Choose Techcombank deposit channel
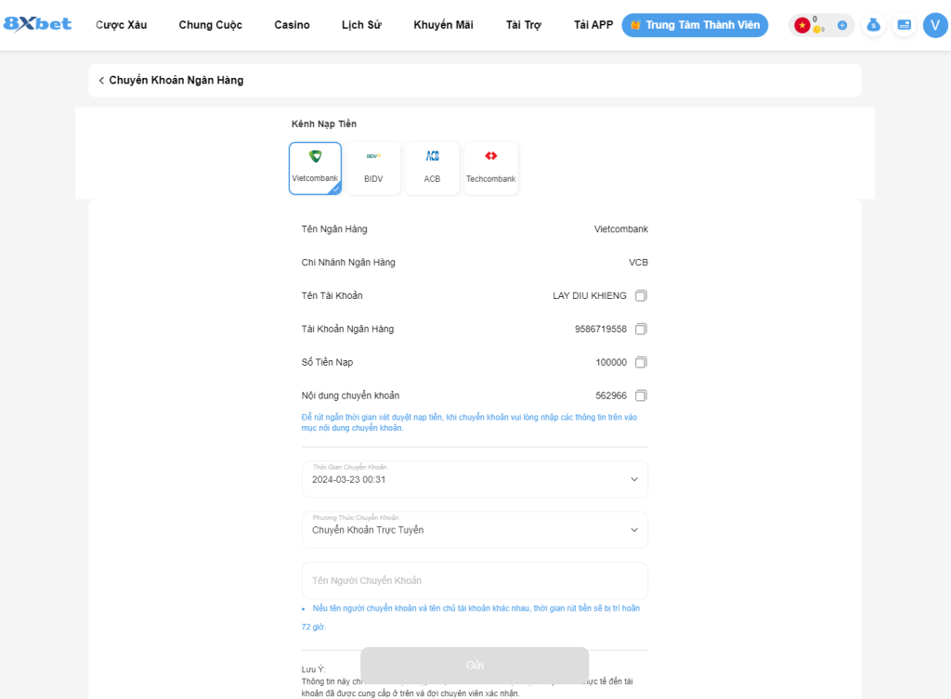 490,168
